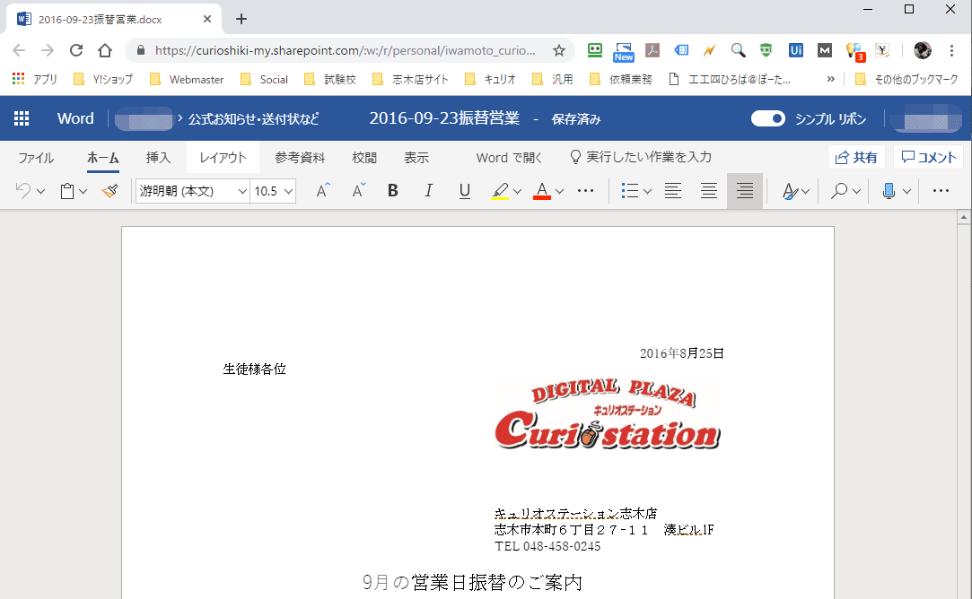
Task: Apply yellow text highlight color
Action: pos(500,191)
